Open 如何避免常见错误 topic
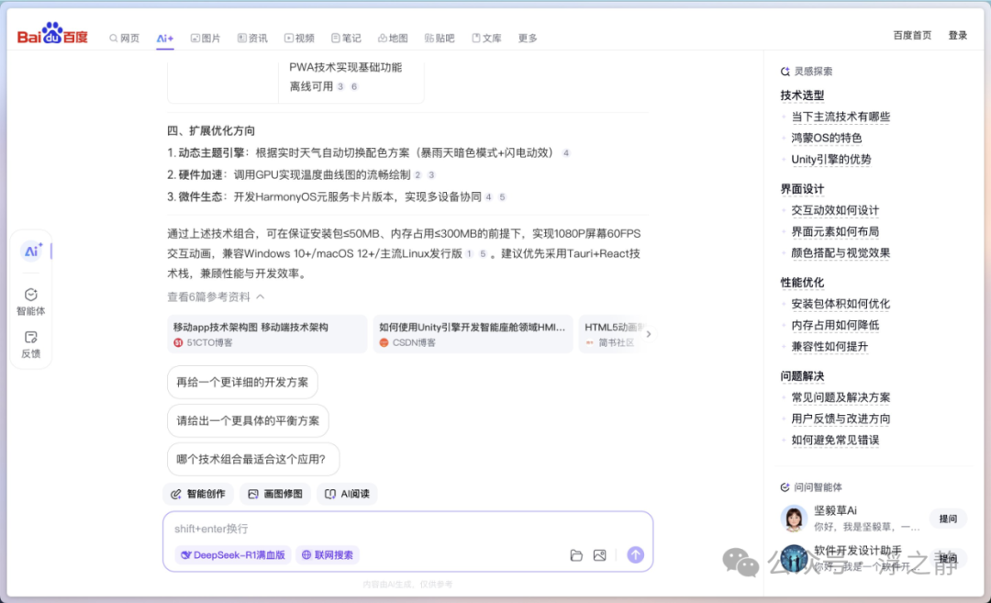991x603 pixels. tap(835, 440)
